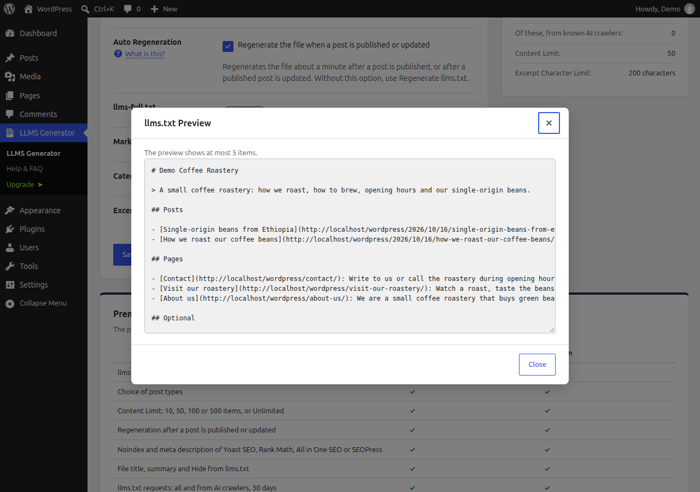Viewport: 700px width, 492px height.
Task: Open the Ctrl+K search in the admin bar
Action: click(x=97, y=9)
